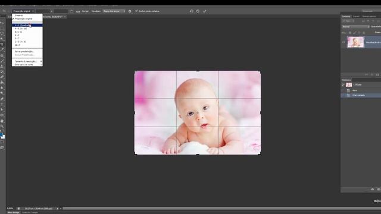Image resolution: width=381 pixels, height=214 pixels.
Task: Cancel the current crop operation
Action: click(x=198, y=11)
